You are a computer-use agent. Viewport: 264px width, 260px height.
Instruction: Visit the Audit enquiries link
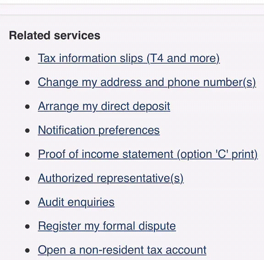click(76, 202)
